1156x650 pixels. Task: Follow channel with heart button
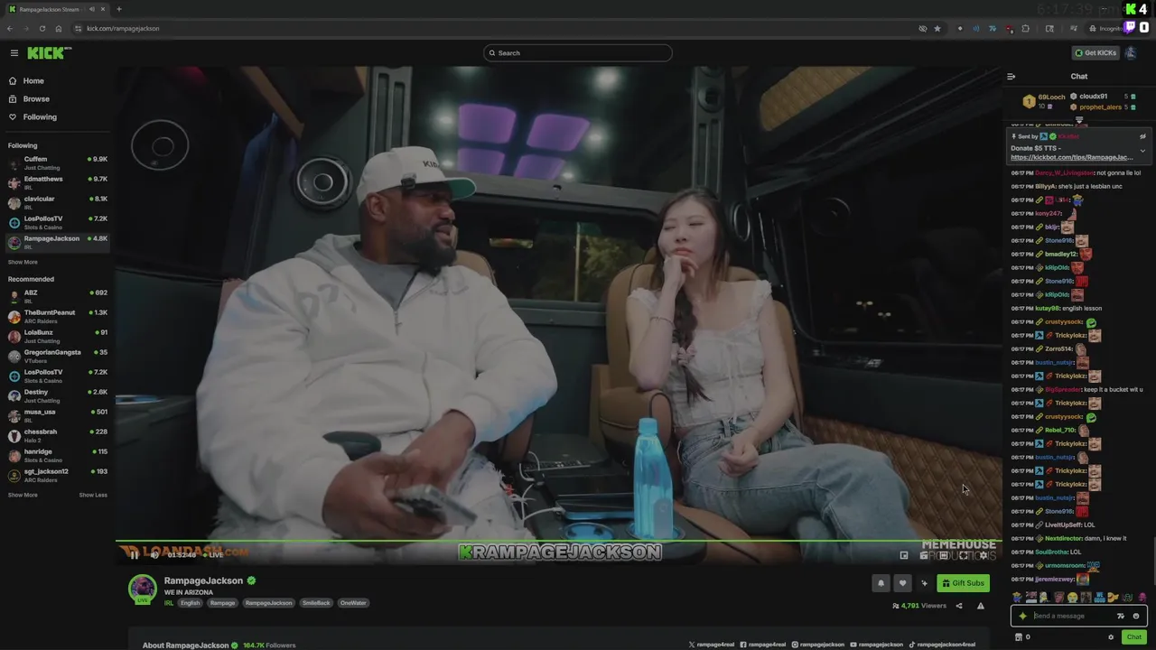[902, 583]
